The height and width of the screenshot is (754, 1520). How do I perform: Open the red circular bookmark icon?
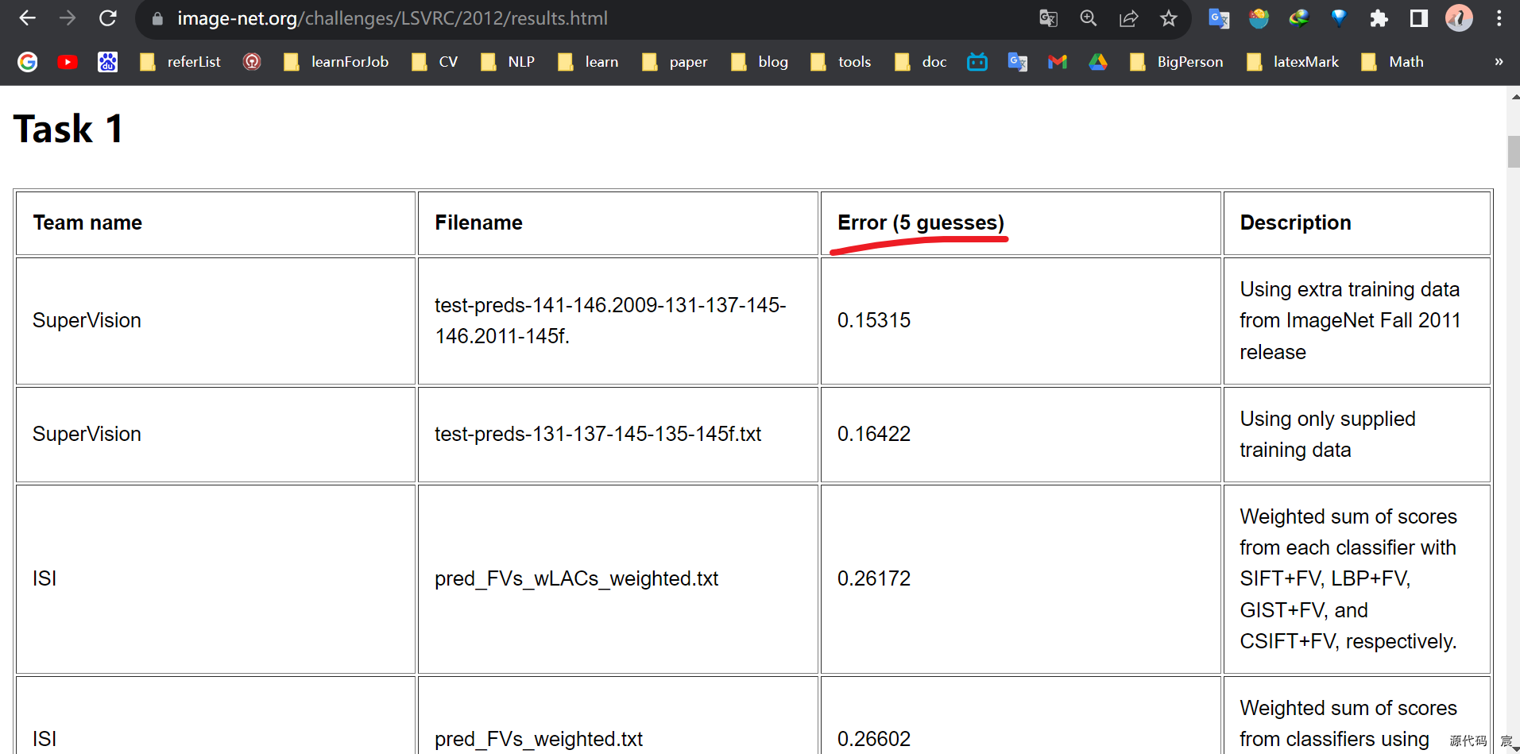252,62
